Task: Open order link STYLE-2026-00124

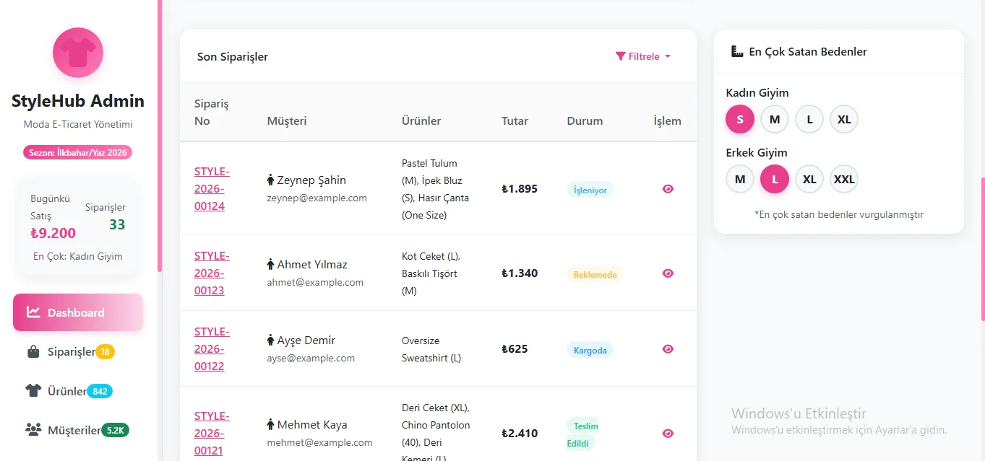Action: (x=211, y=189)
